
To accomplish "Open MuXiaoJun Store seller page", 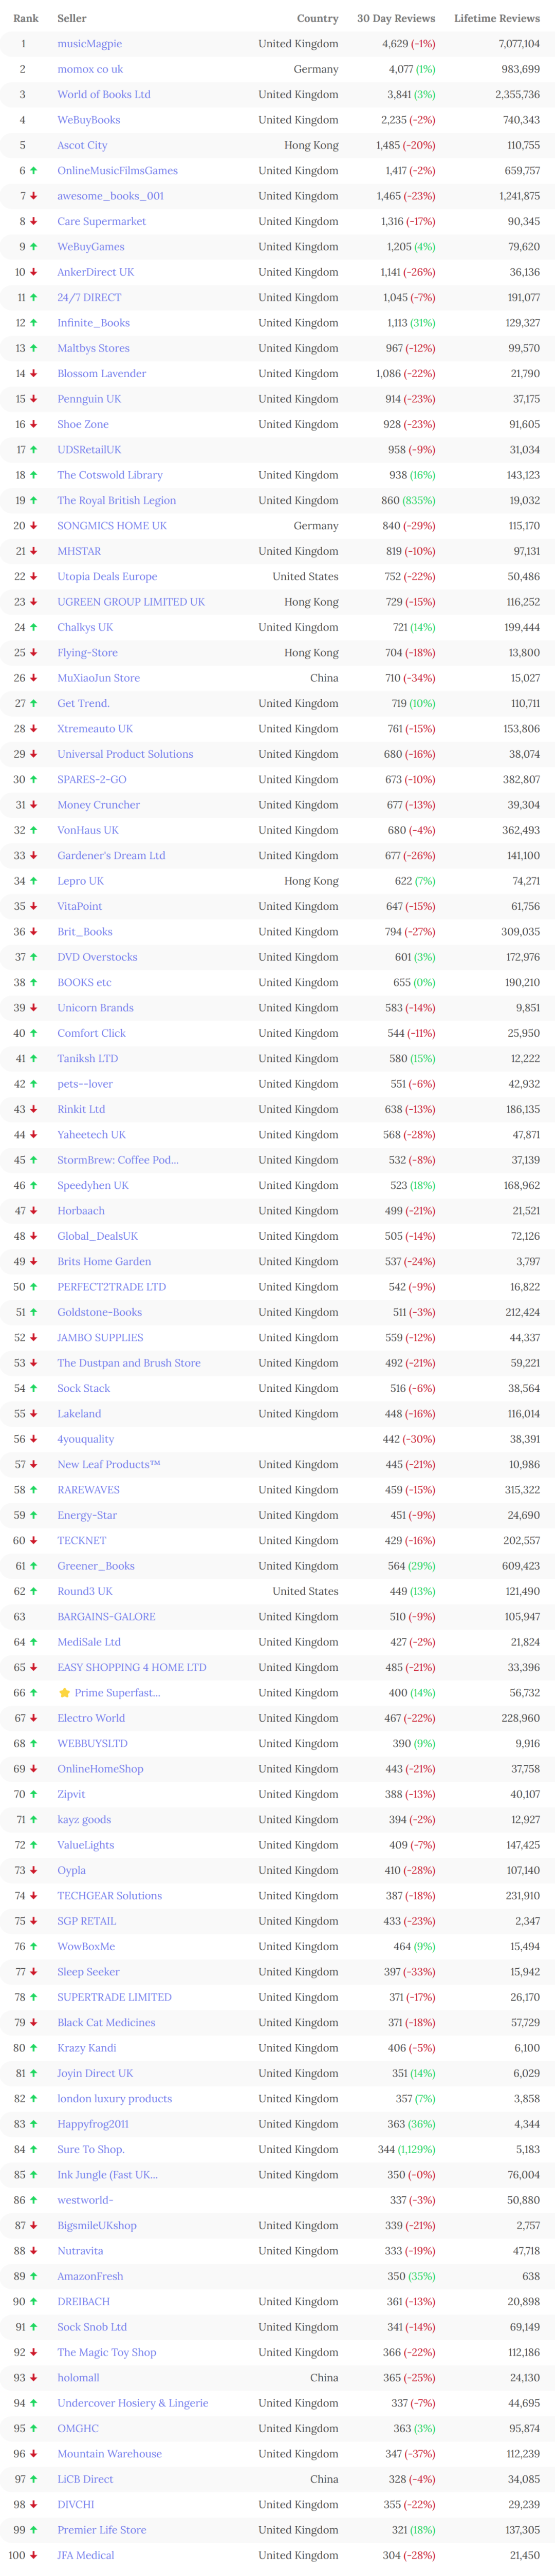I will point(98,678).
